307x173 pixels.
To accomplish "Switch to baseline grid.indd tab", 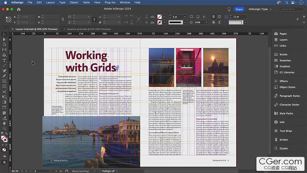I will (x=89, y=29).
